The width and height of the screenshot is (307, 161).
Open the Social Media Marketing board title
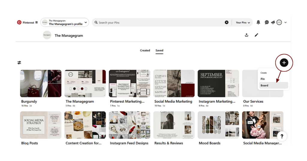click(x=173, y=101)
